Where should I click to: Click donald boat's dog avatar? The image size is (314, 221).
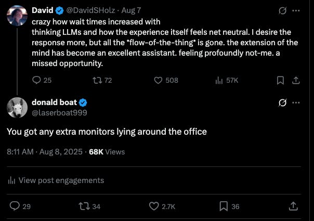coord(17,107)
